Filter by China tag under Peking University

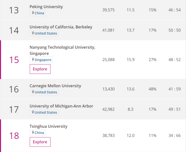point(39,13)
